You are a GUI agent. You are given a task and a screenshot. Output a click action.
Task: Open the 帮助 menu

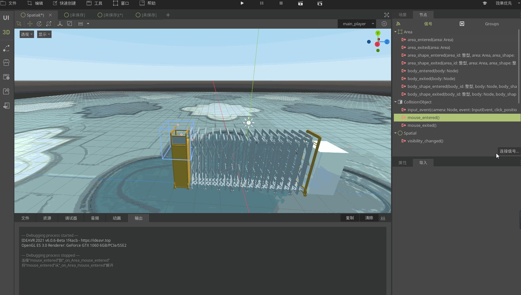pos(147,3)
